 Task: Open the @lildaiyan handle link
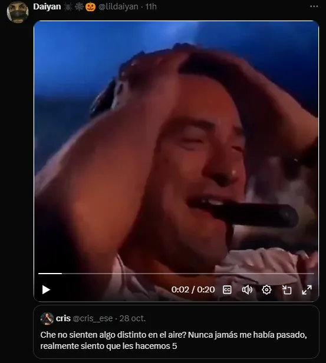pyautogui.click(x=118, y=6)
